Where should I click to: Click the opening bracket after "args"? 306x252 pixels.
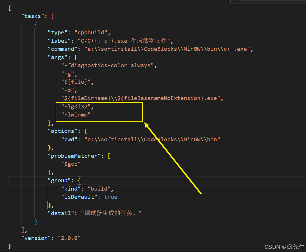76,57
